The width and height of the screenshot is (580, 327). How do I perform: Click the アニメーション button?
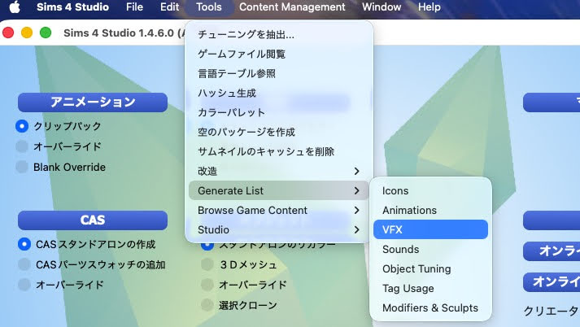(93, 102)
